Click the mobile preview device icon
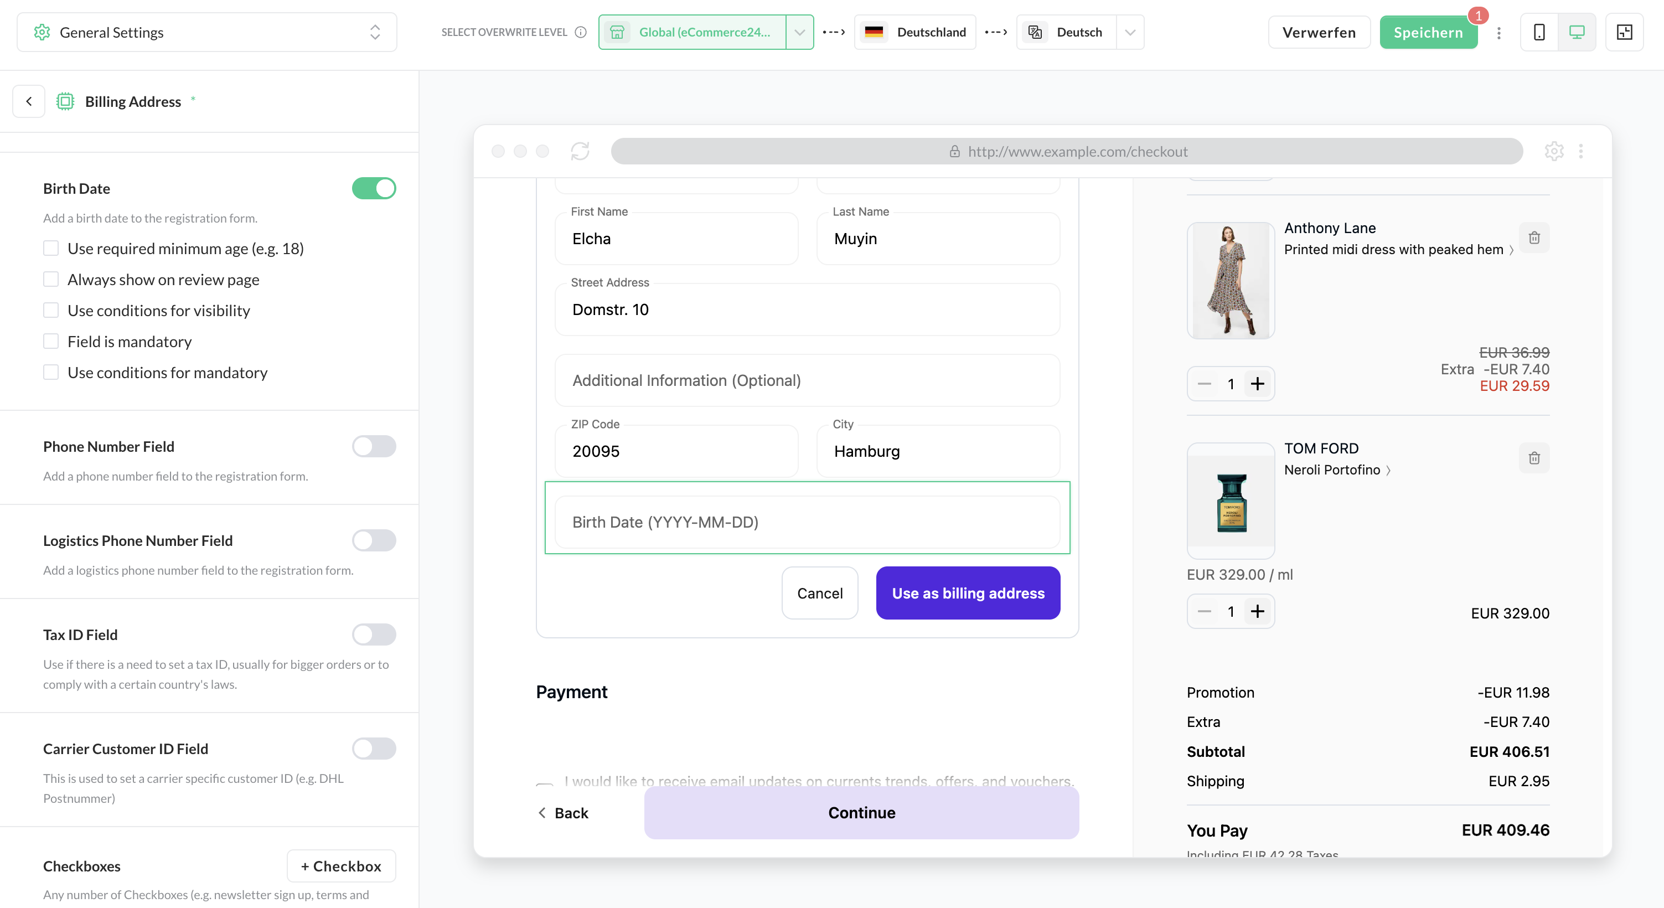1664x908 pixels. click(1539, 32)
